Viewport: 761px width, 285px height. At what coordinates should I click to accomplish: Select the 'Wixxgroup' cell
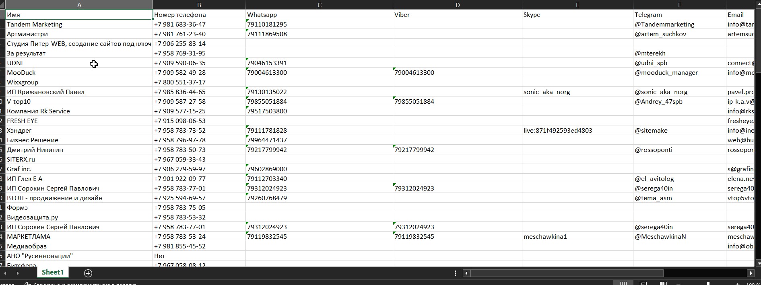click(79, 82)
